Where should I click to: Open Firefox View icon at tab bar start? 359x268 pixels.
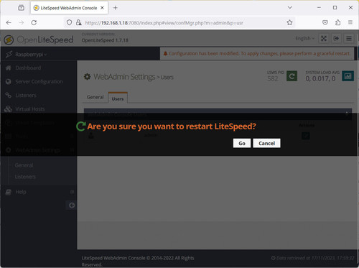(x=21, y=8)
